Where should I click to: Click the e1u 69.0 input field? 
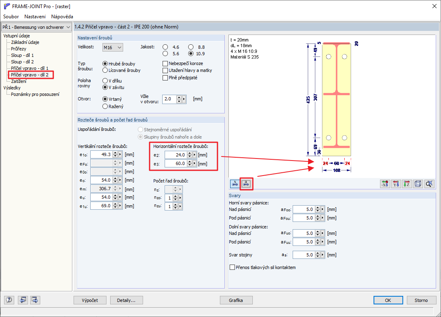pos(102,206)
